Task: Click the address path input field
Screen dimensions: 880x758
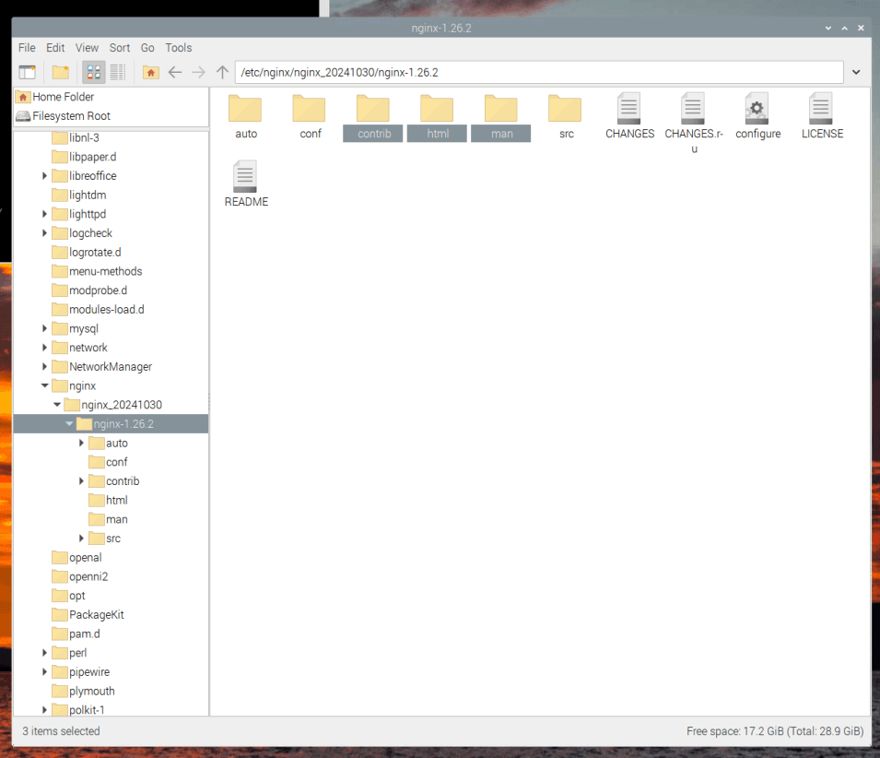Action: point(538,72)
